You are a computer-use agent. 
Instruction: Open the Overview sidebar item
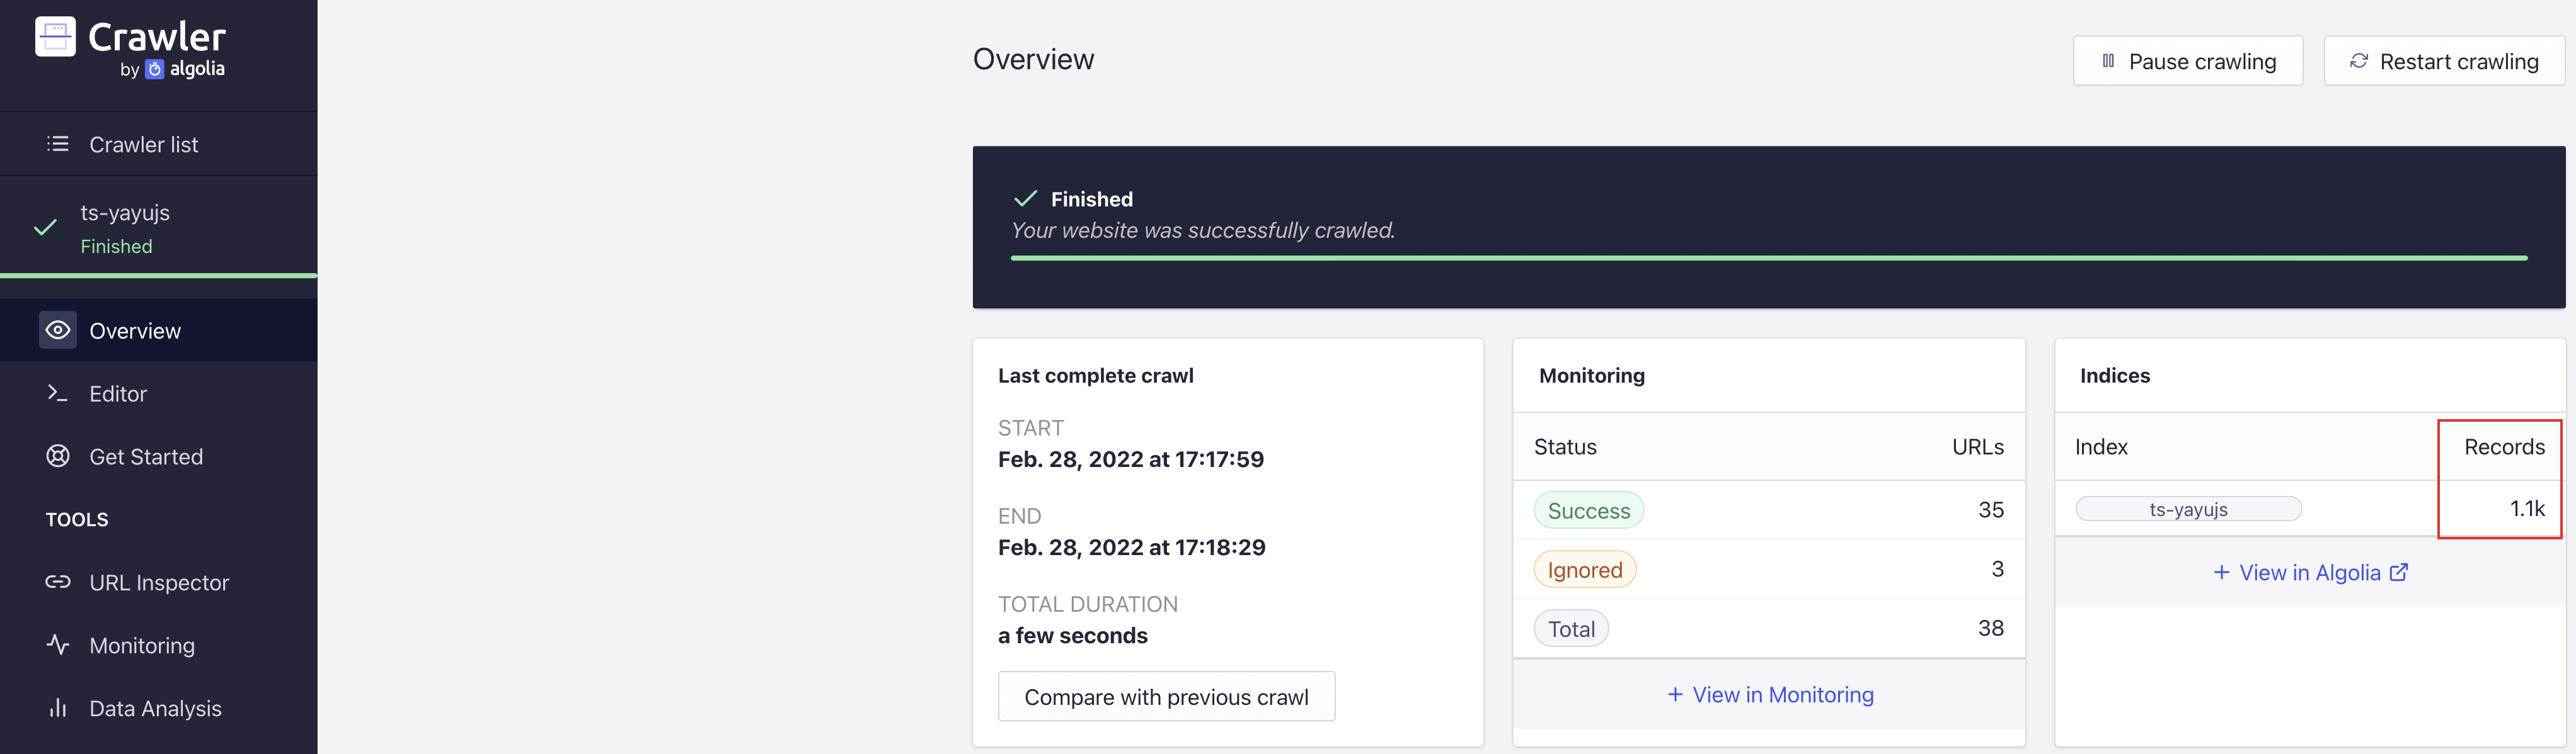point(159,330)
